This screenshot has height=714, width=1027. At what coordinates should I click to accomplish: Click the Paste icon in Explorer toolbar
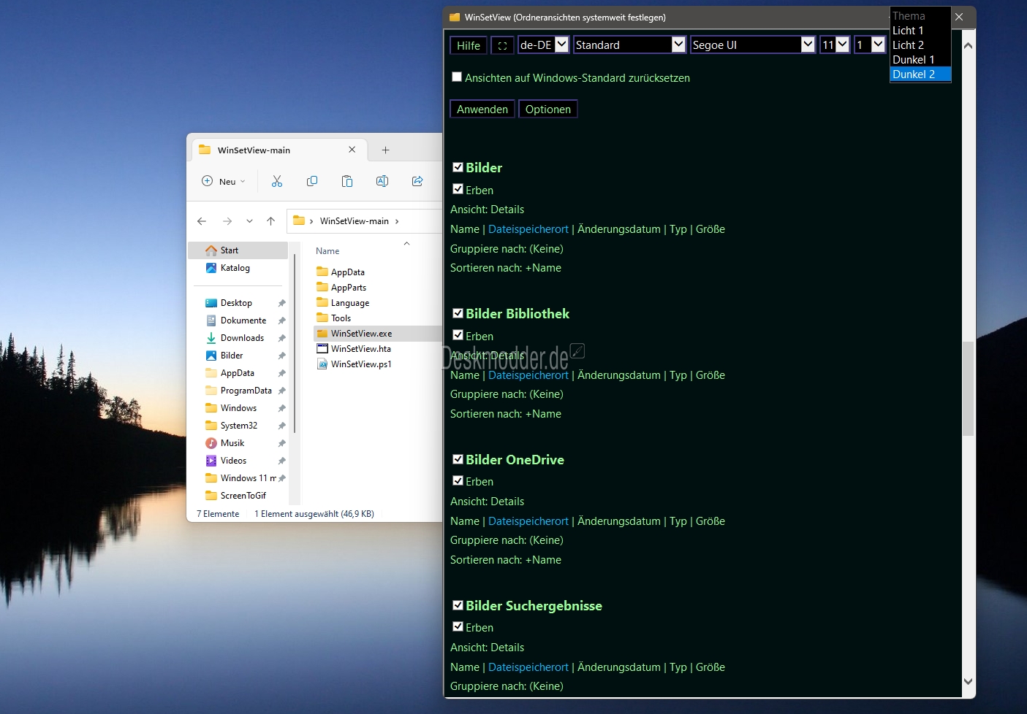[x=347, y=181]
